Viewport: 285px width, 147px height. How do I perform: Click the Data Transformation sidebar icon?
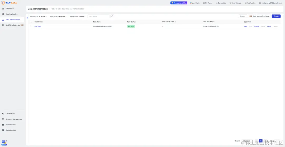pyautogui.click(x=3, y=20)
